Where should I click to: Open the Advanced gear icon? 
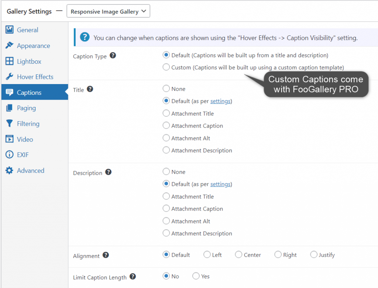pos(9,170)
